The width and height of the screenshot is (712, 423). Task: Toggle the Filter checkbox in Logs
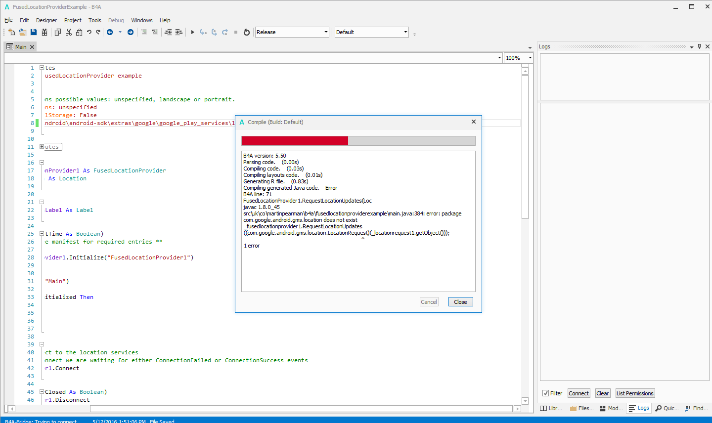(x=545, y=393)
